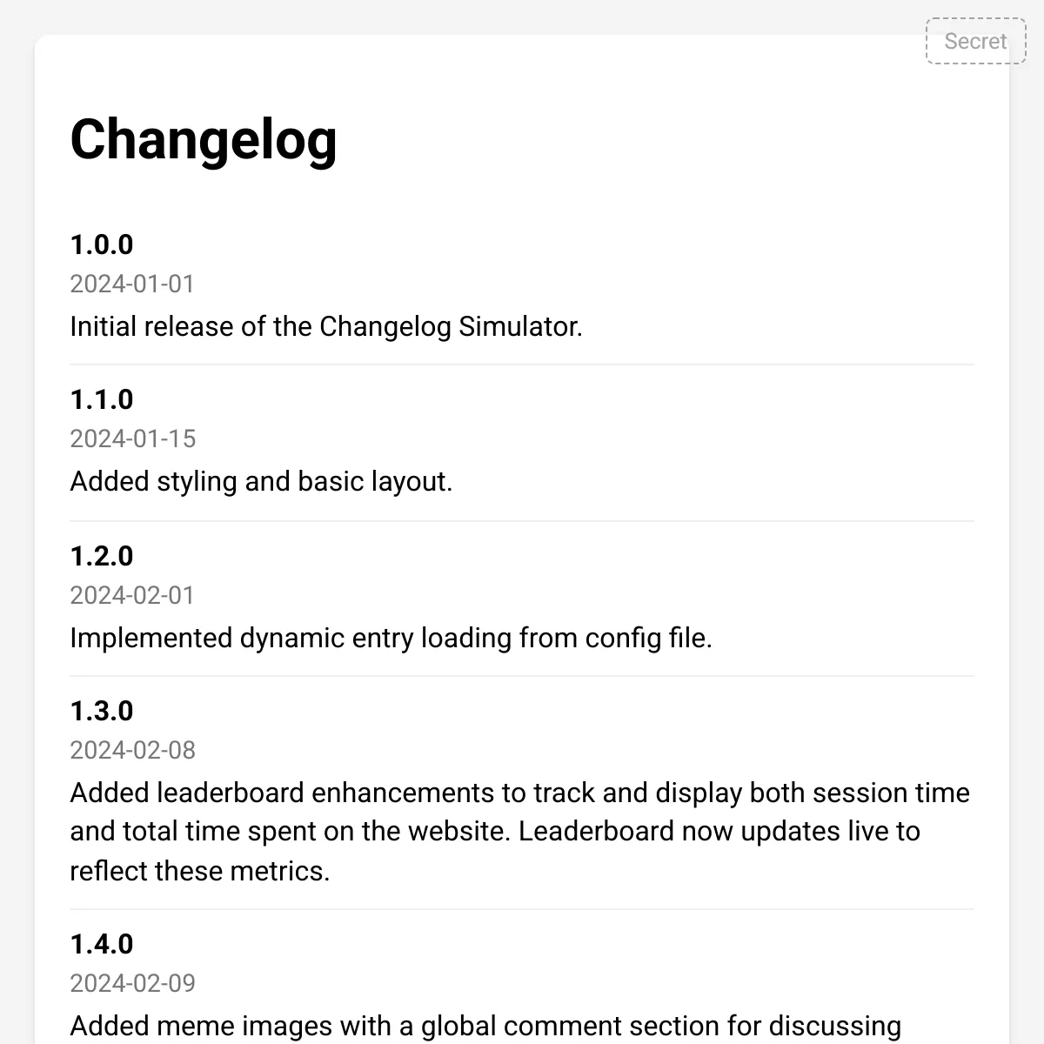Click the styling and basic layout entry
The image size is (1044, 1044).
click(261, 481)
